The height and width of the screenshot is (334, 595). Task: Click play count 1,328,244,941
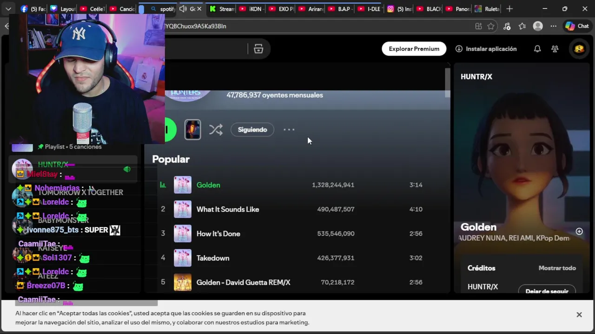[333, 185]
